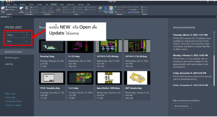The height and width of the screenshot is (117, 217).
Task: Select the Distance inquiry tool
Action: pyautogui.click(x=59, y=9)
